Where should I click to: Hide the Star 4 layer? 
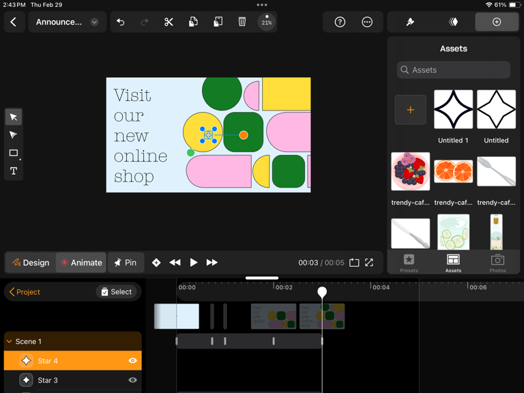132,360
